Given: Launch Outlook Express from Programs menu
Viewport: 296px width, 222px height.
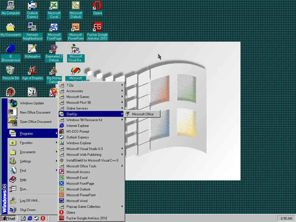Looking at the screenshot, I should (x=91, y=137).
